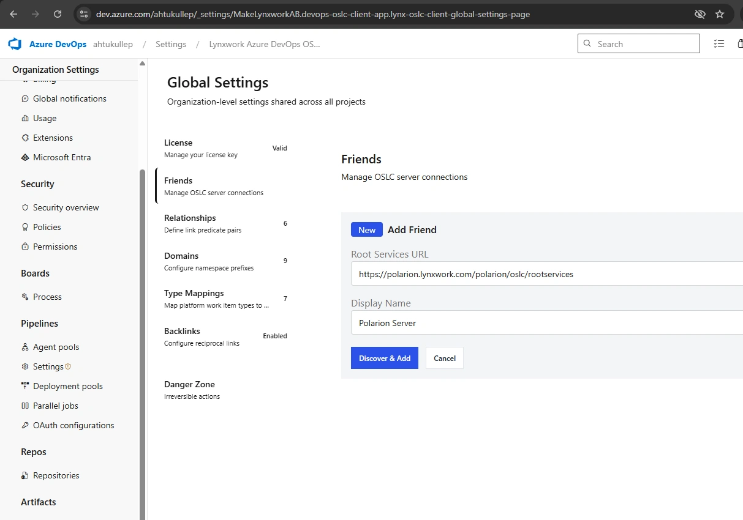Go back with browser back arrow
The width and height of the screenshot is (743, 520).
coord(13,13)
